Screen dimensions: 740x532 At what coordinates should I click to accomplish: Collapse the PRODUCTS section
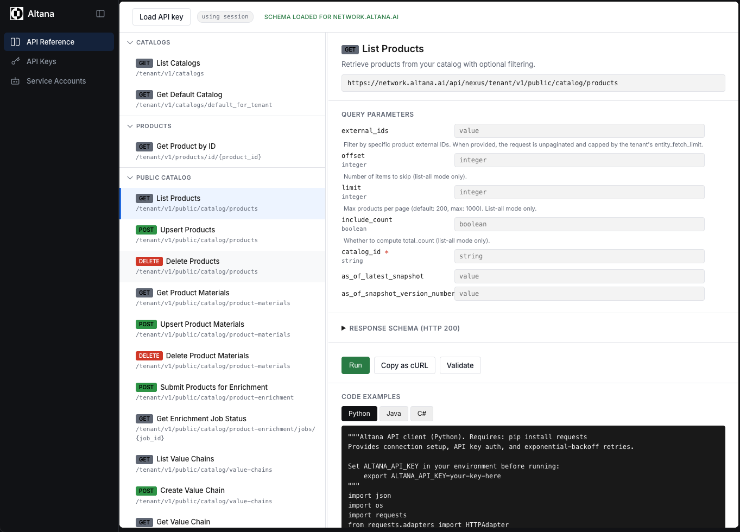(149, 126)
